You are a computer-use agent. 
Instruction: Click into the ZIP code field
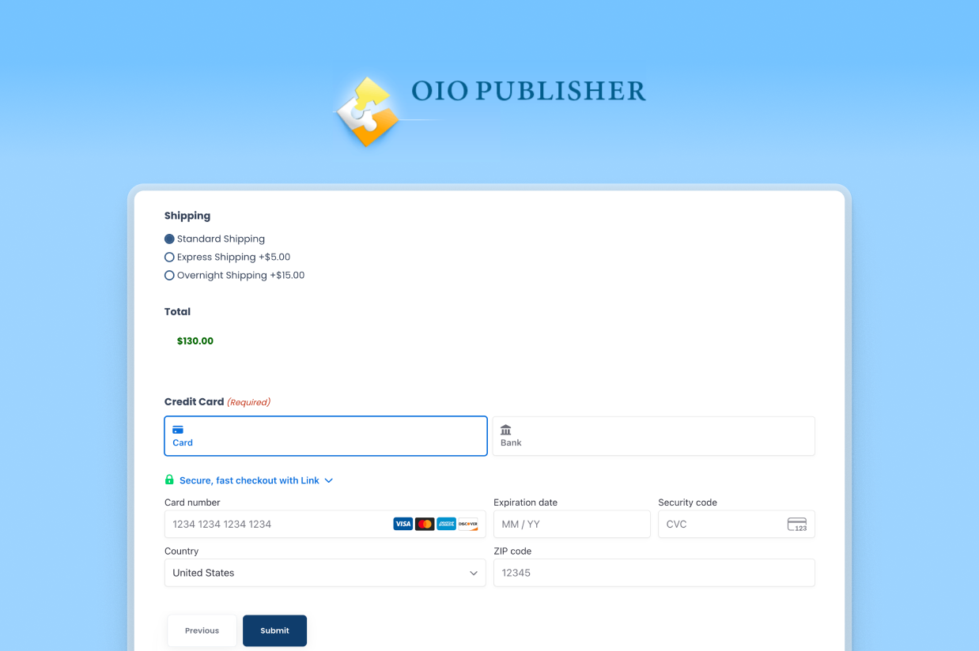(x=653, y=573)
